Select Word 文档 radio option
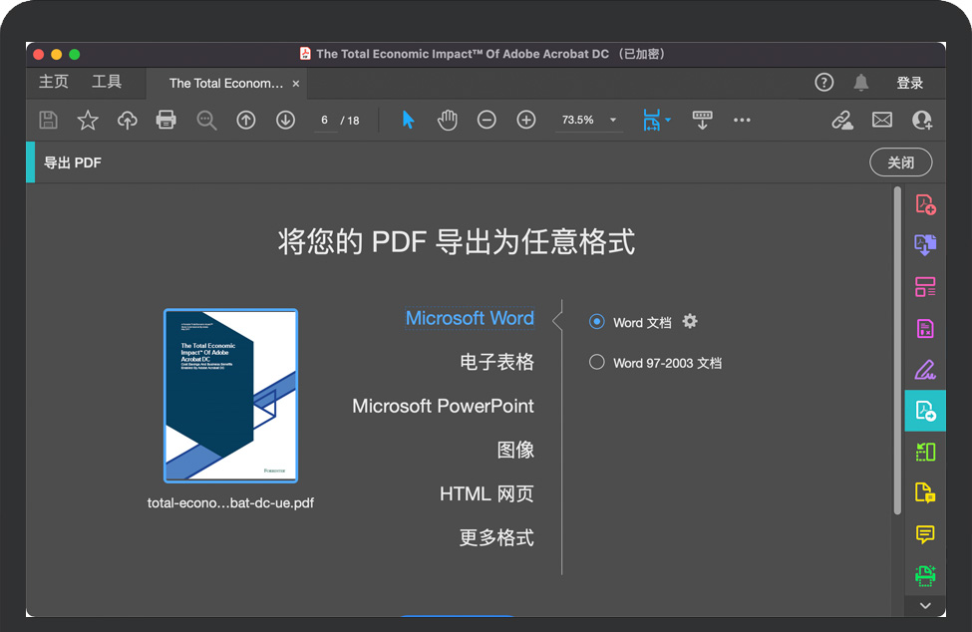 pyautogui.click(x=597, y=322)
